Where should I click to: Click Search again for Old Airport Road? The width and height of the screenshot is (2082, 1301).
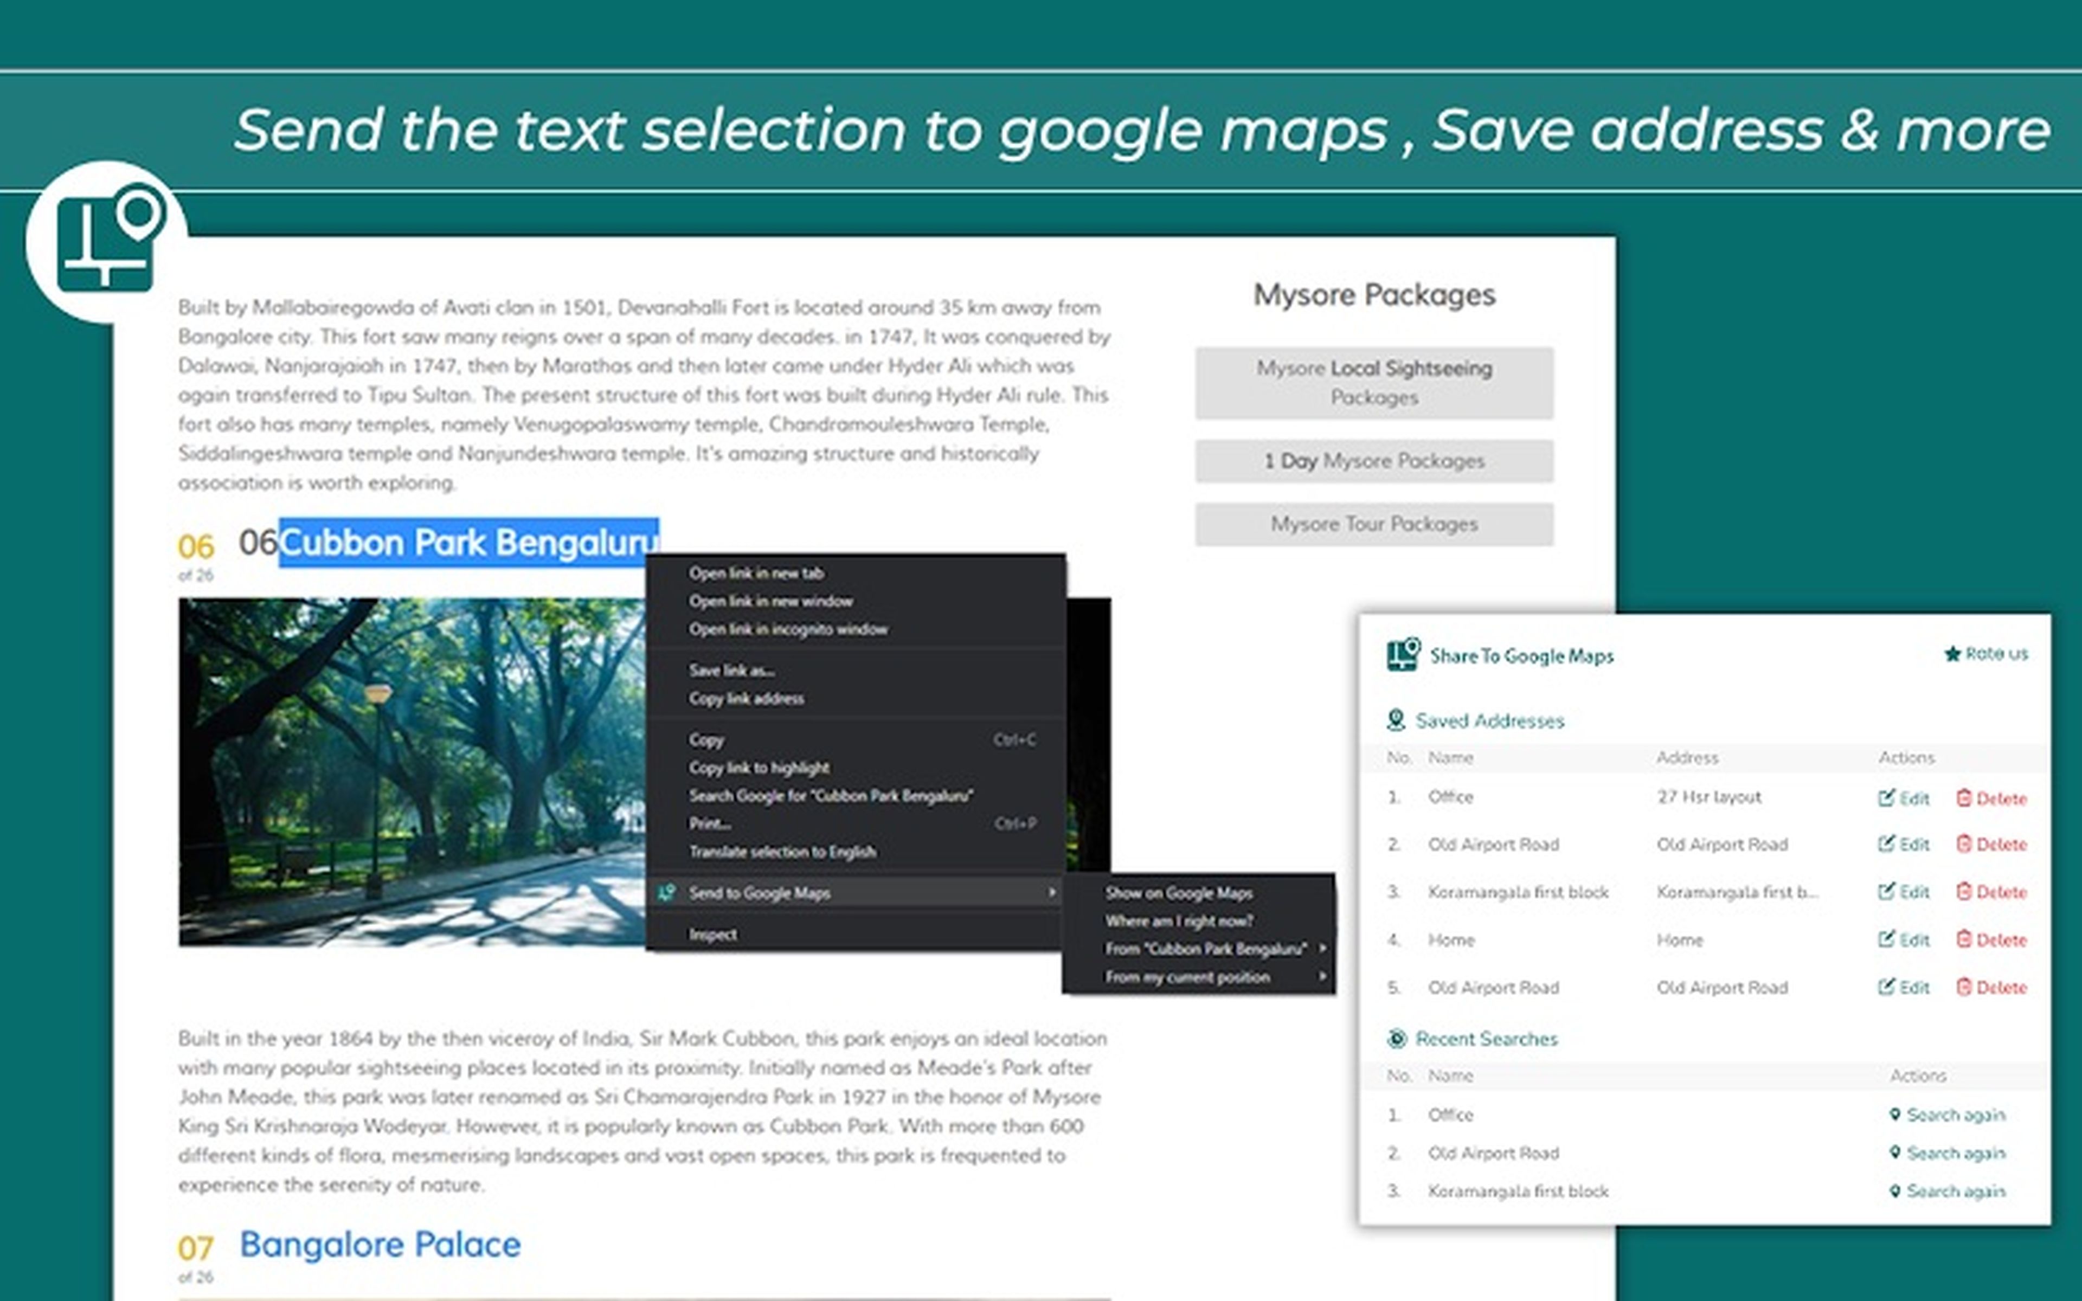tap(1948, 1153)
